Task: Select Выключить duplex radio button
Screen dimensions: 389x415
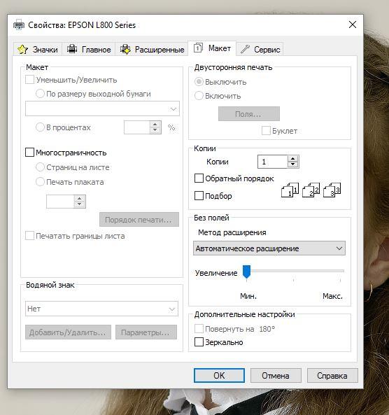Action: coord(199,82)
